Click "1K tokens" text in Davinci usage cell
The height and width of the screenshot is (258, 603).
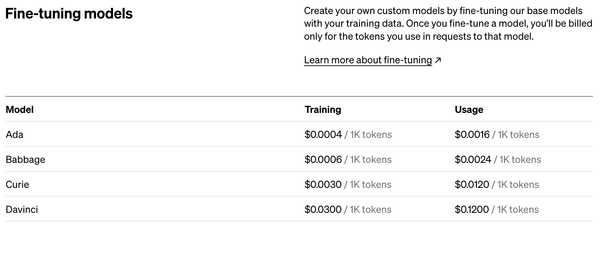(x=518, y=209)
